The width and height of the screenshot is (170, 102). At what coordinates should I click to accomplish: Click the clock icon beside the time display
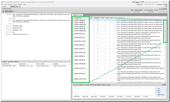pyautogui.click(x=133, y=2)
